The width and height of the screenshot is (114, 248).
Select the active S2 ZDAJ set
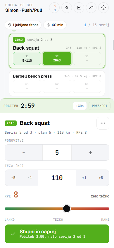point(57,58)
